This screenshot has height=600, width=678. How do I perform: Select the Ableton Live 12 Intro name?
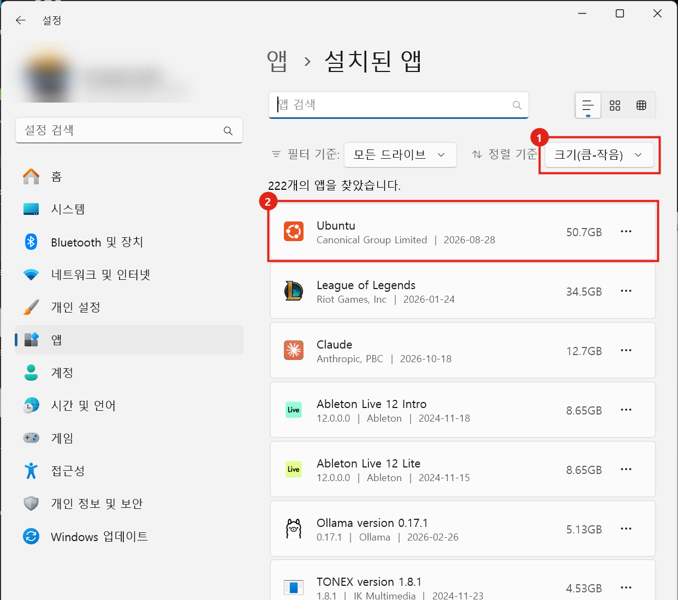371,404
